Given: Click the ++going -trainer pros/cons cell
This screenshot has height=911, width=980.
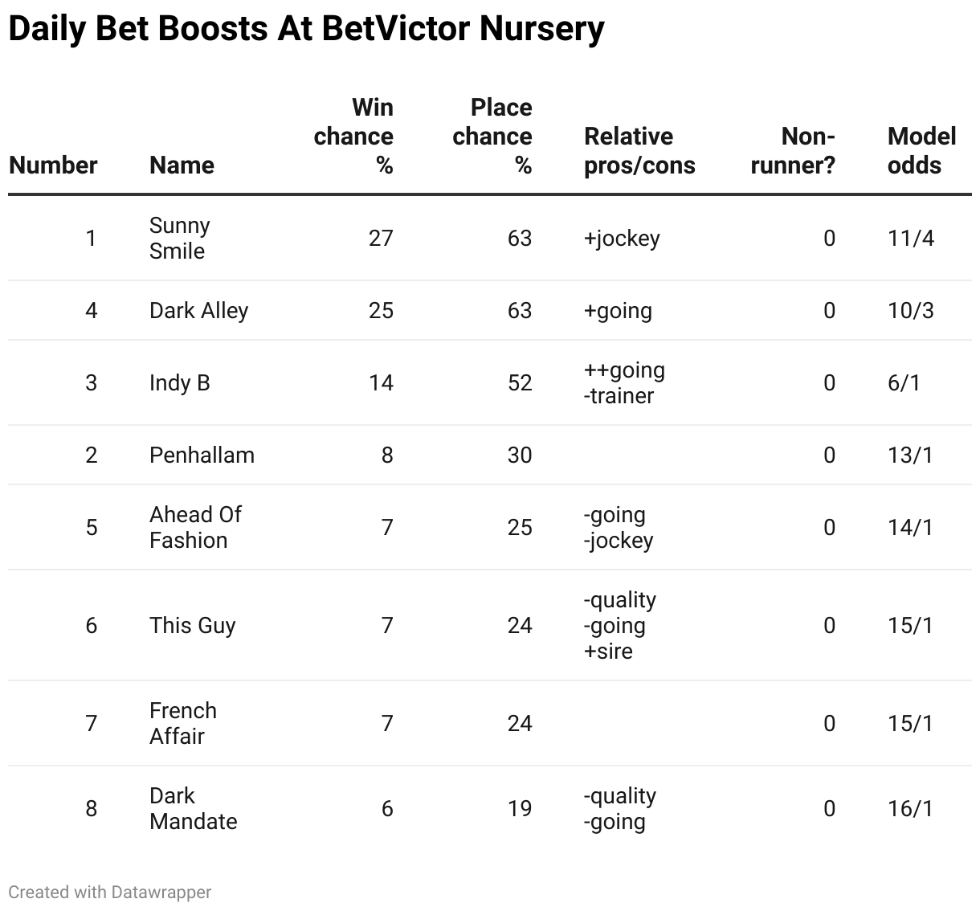Looking at the screenshot, I should (x=624, y=383).
